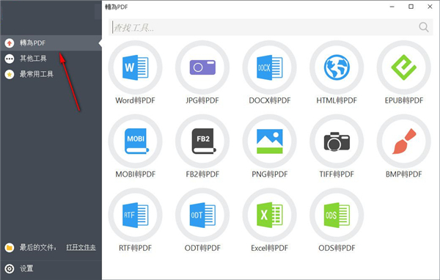
Task: Click the 'EPUB轉PDF' label text
Action: point(404,100)
